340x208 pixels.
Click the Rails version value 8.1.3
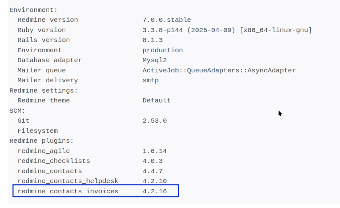pyautogui.click(x=153, y=40)
